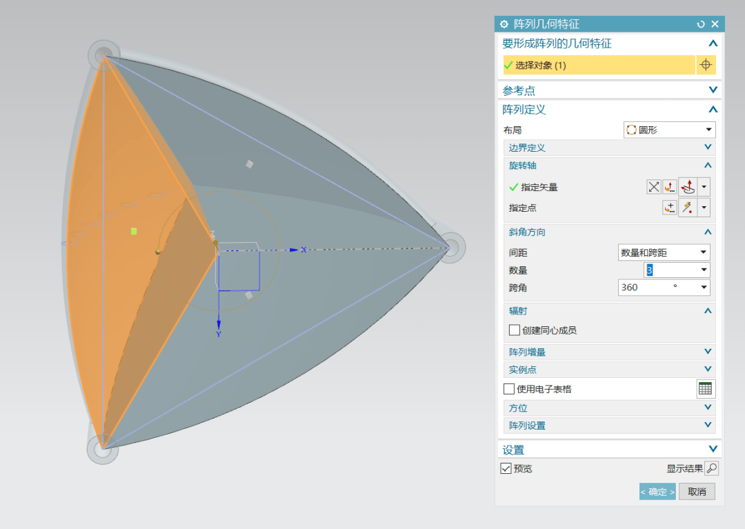Check the 使用电子表格 option

pyautogui.click(x=509, y=389)
